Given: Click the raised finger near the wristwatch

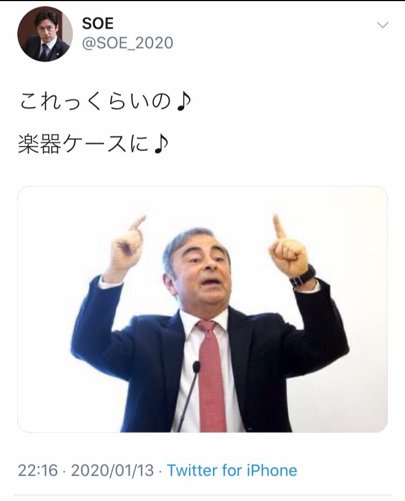Looking at the screenshot, I should pyautogui.click(x=279, y=227).
